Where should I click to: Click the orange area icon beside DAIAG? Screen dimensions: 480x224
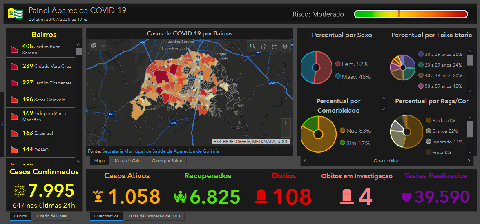pyautogui.click(x=14, y=150)
